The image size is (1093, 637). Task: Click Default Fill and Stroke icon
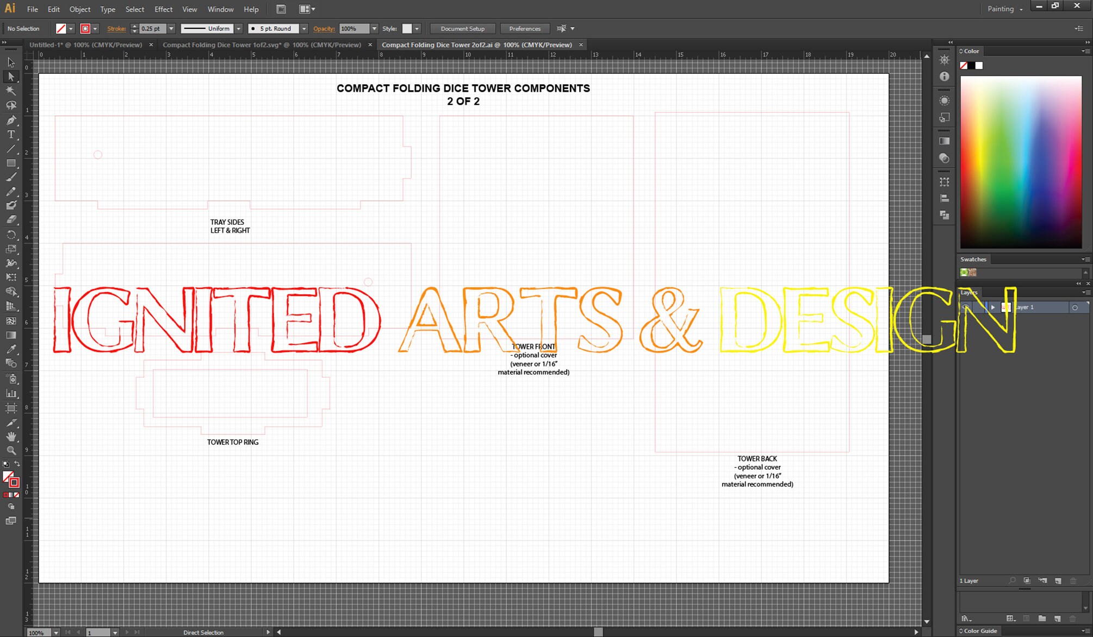point(5,464)
